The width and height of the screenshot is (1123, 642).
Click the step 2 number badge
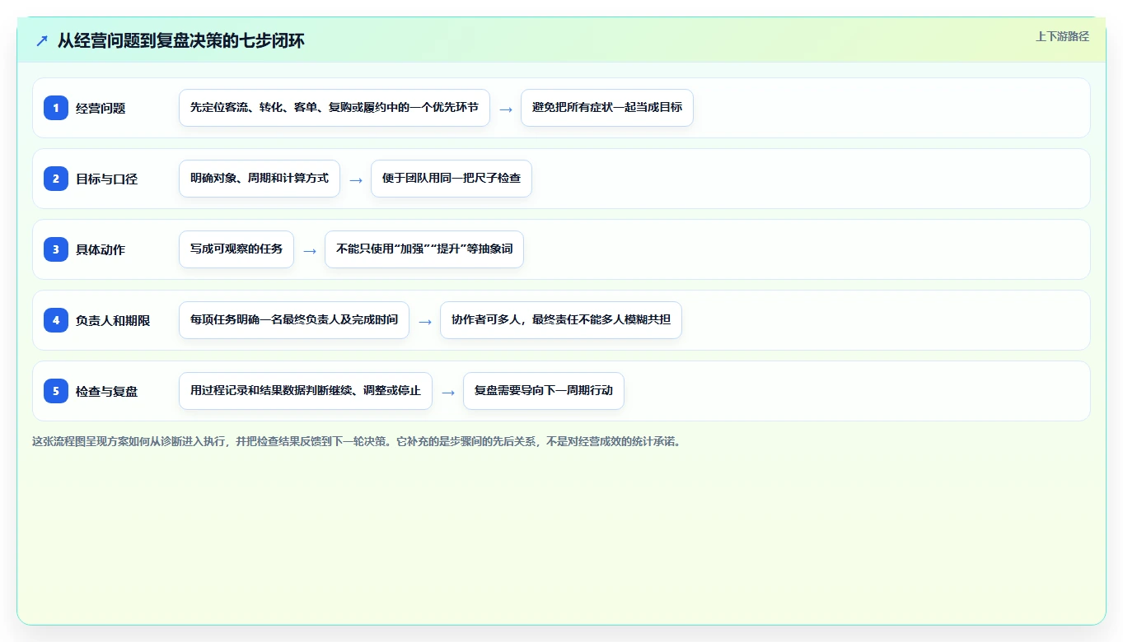coord(56,179)
